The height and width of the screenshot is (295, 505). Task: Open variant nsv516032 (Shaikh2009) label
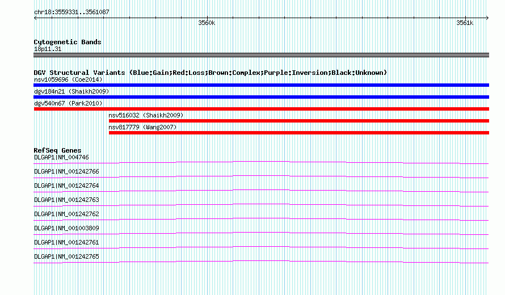click(146, 115)
